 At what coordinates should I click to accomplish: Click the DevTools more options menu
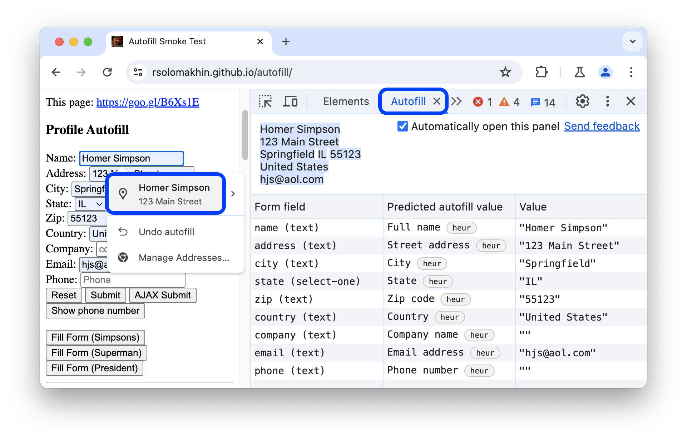(607, 101)
